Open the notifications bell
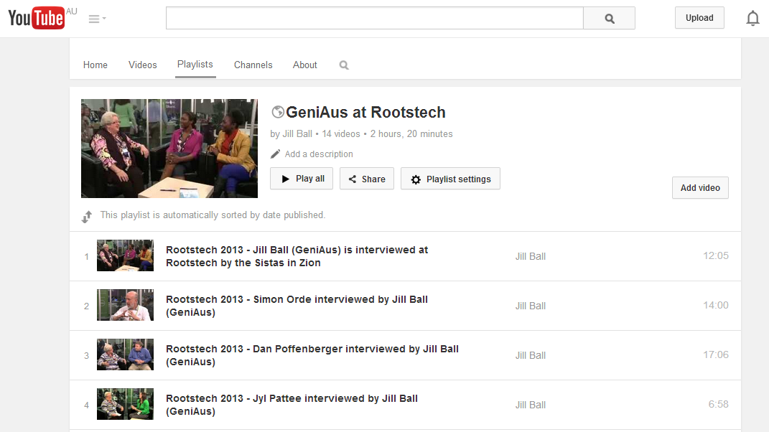The height and width of the screenshot is (432, 769). coord(752,18)
